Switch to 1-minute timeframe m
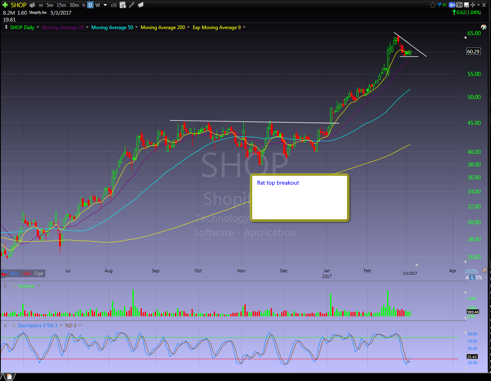Image resolution: width=491 pixels, height=381 pixels. click(41, 5)
